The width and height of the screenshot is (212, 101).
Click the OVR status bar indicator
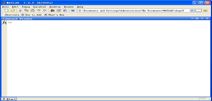tap(203, 99)
